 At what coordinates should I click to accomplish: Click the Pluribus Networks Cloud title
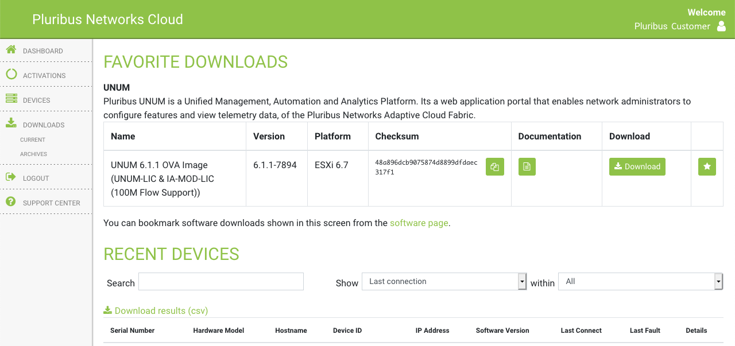[107, 19]
